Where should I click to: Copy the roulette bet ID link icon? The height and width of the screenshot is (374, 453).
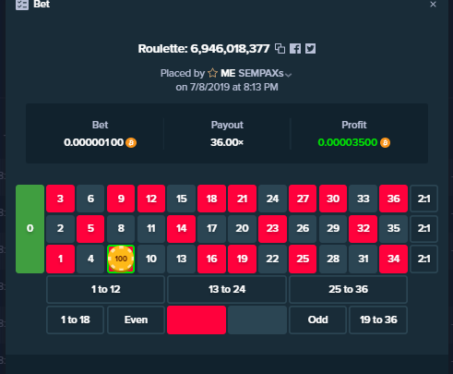280,49
